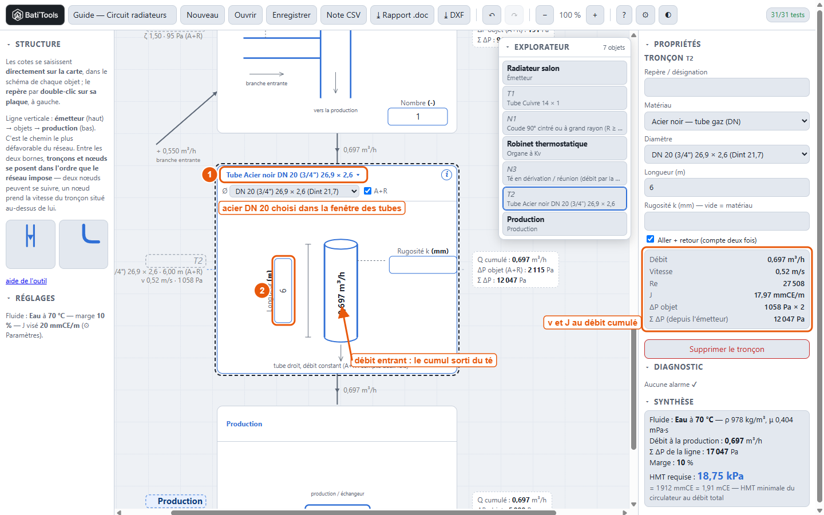Image resolution: width=824 pixels, height=515 pixels.
Task: Zoom out with the minus button
Action: coord(544,15)
